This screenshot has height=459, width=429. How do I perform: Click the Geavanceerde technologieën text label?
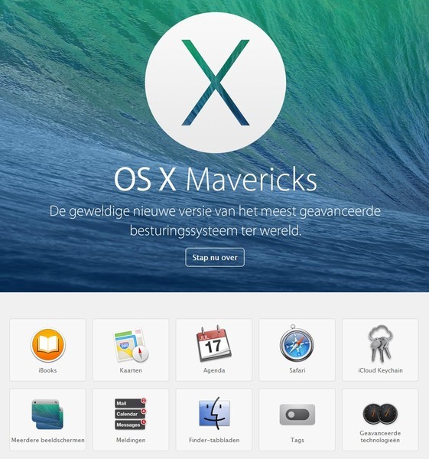click(380, 437)
